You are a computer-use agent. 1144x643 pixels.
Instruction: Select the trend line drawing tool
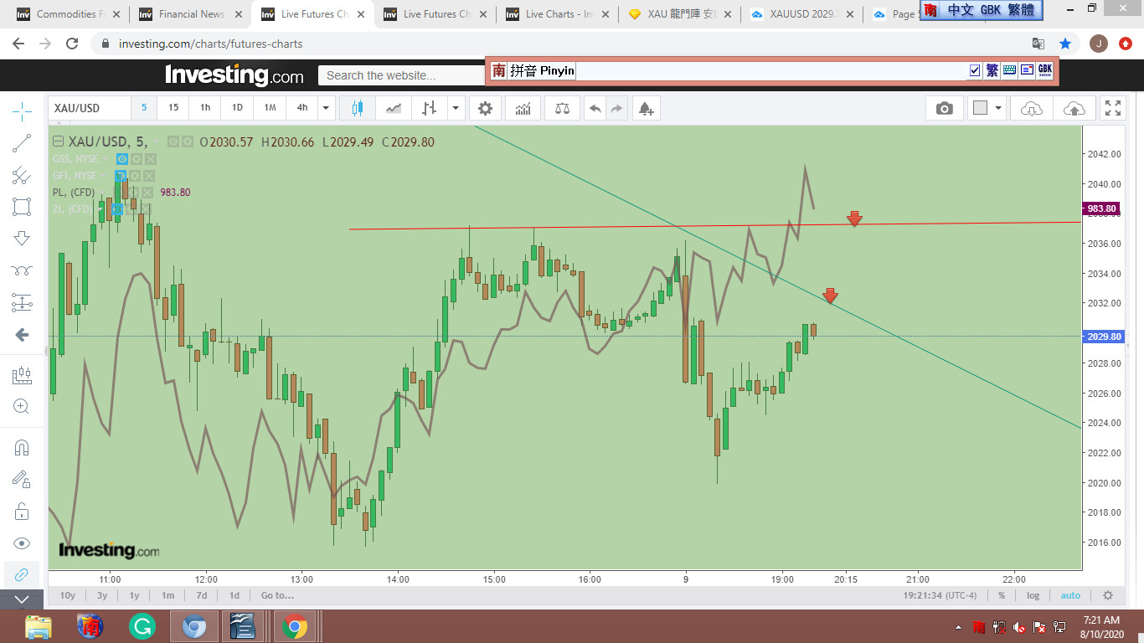pos(22,143)
